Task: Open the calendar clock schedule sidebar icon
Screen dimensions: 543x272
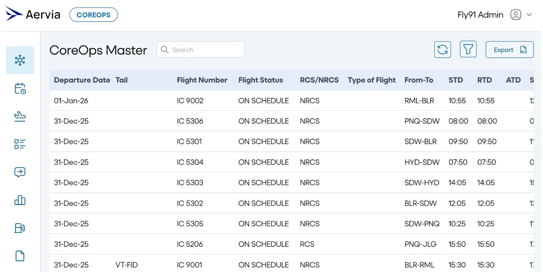Action: tap(20, 89)
